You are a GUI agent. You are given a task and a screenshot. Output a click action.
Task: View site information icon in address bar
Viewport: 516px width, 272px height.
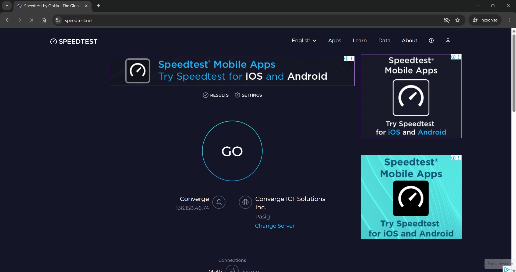[x=58, y=20]
